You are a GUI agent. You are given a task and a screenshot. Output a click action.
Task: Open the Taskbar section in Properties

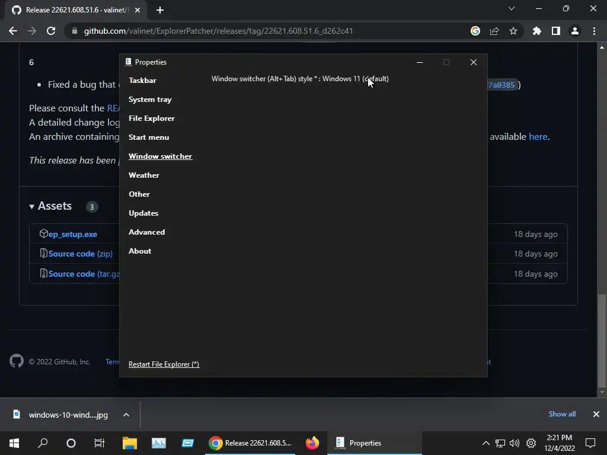(x=142, y=81)
